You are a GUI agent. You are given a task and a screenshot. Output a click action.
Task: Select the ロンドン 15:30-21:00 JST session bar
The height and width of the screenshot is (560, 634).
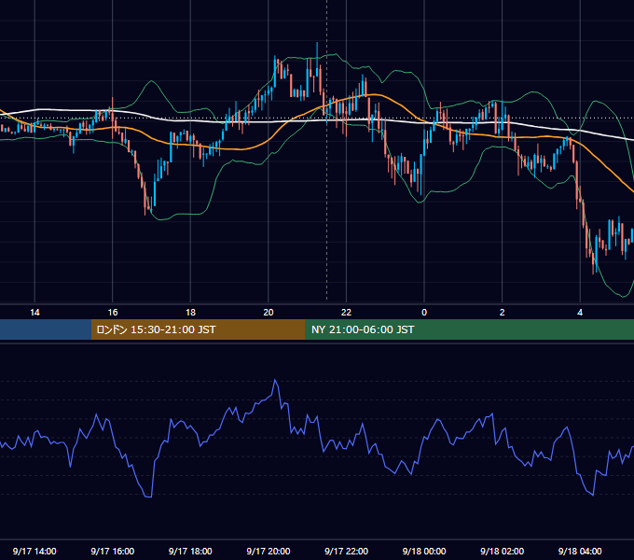coord(198,329)
